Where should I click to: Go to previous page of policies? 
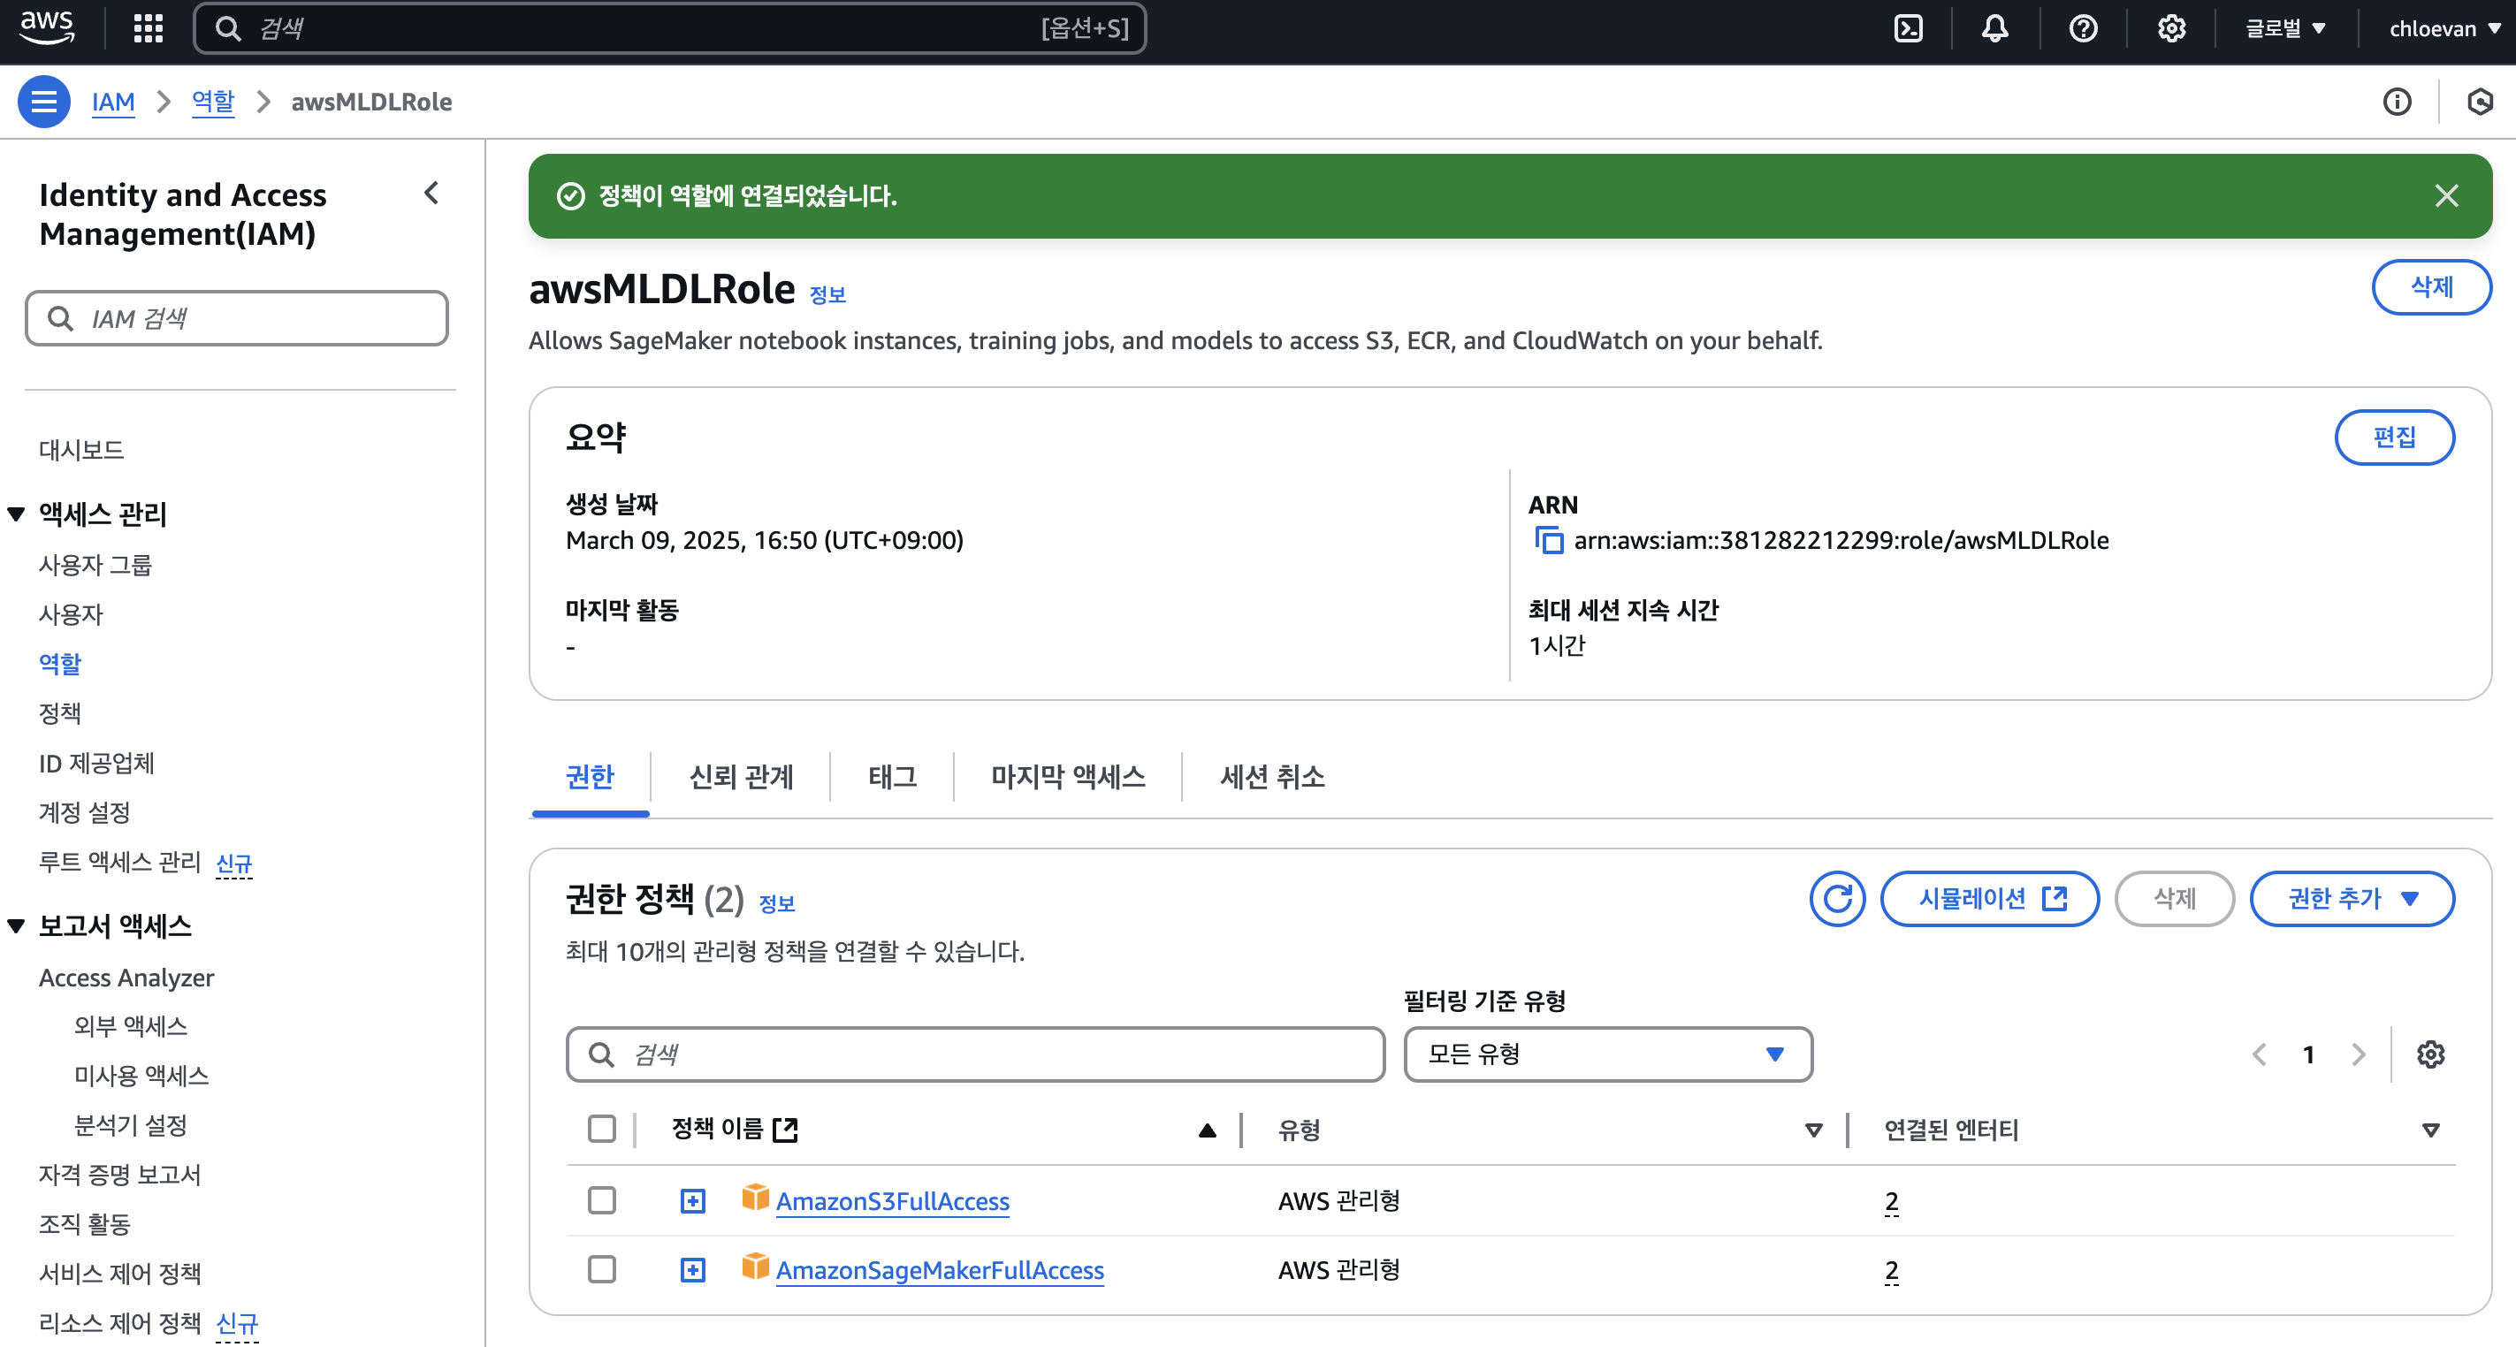pos(2259,1055)
